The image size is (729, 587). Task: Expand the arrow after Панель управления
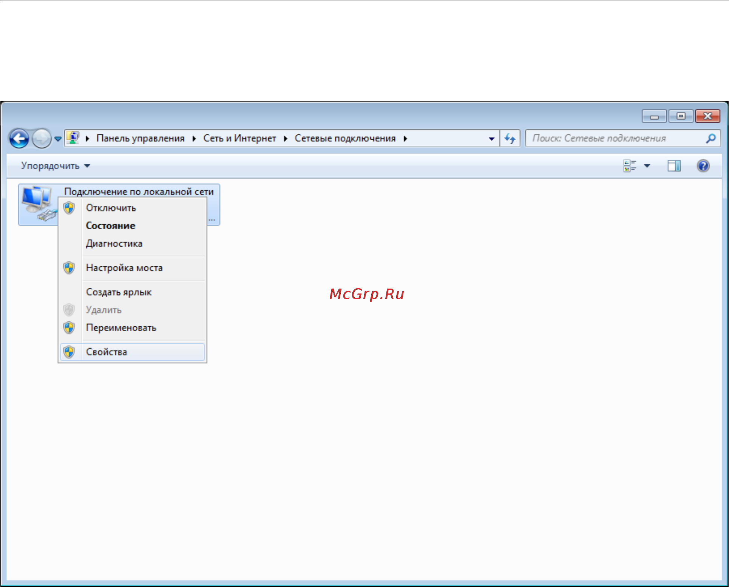[x=194, y=139]
